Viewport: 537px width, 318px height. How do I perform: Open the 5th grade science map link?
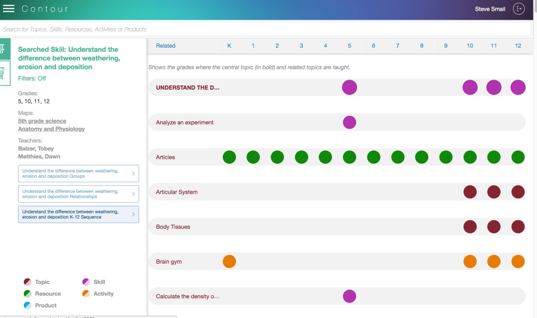click(x=41, y=121)
